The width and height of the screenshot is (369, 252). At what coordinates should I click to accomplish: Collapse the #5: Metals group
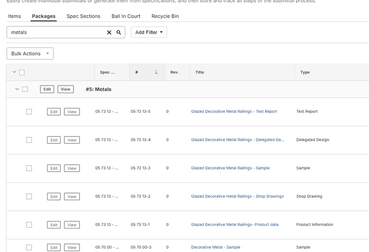click(17, 89)
